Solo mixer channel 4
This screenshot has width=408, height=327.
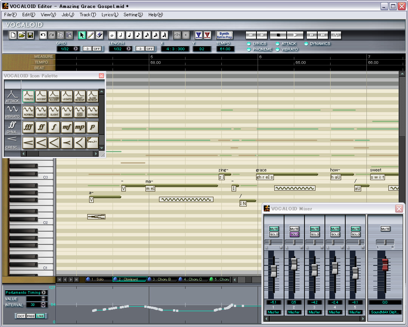[335, 234]
